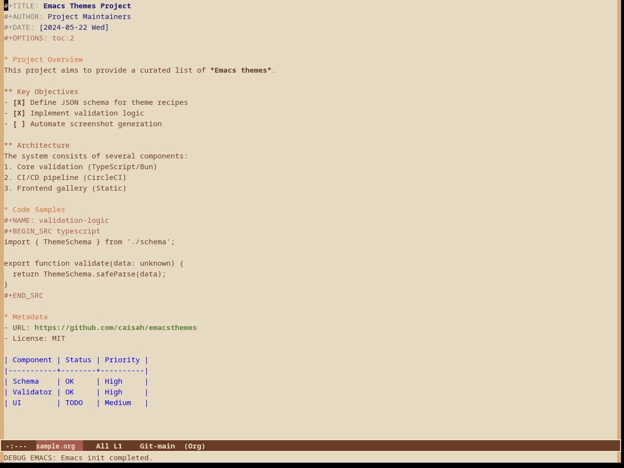Screen dimensions: 624x468
Task: Click the Emacs Themes Project title text
Action: [x=87, y=6]
